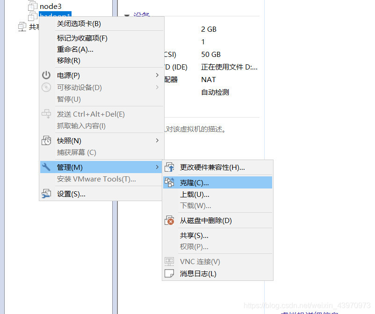Choose 权限(P)... submenu entry

tap(217, 247)
